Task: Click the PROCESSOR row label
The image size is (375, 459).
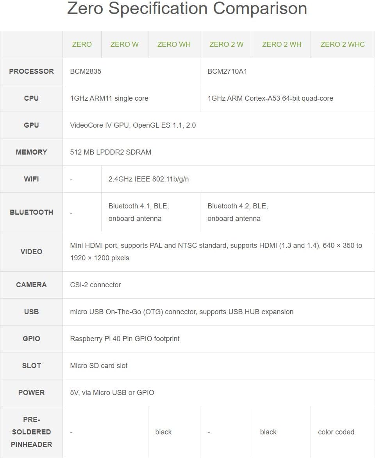Action: [31, 71]
